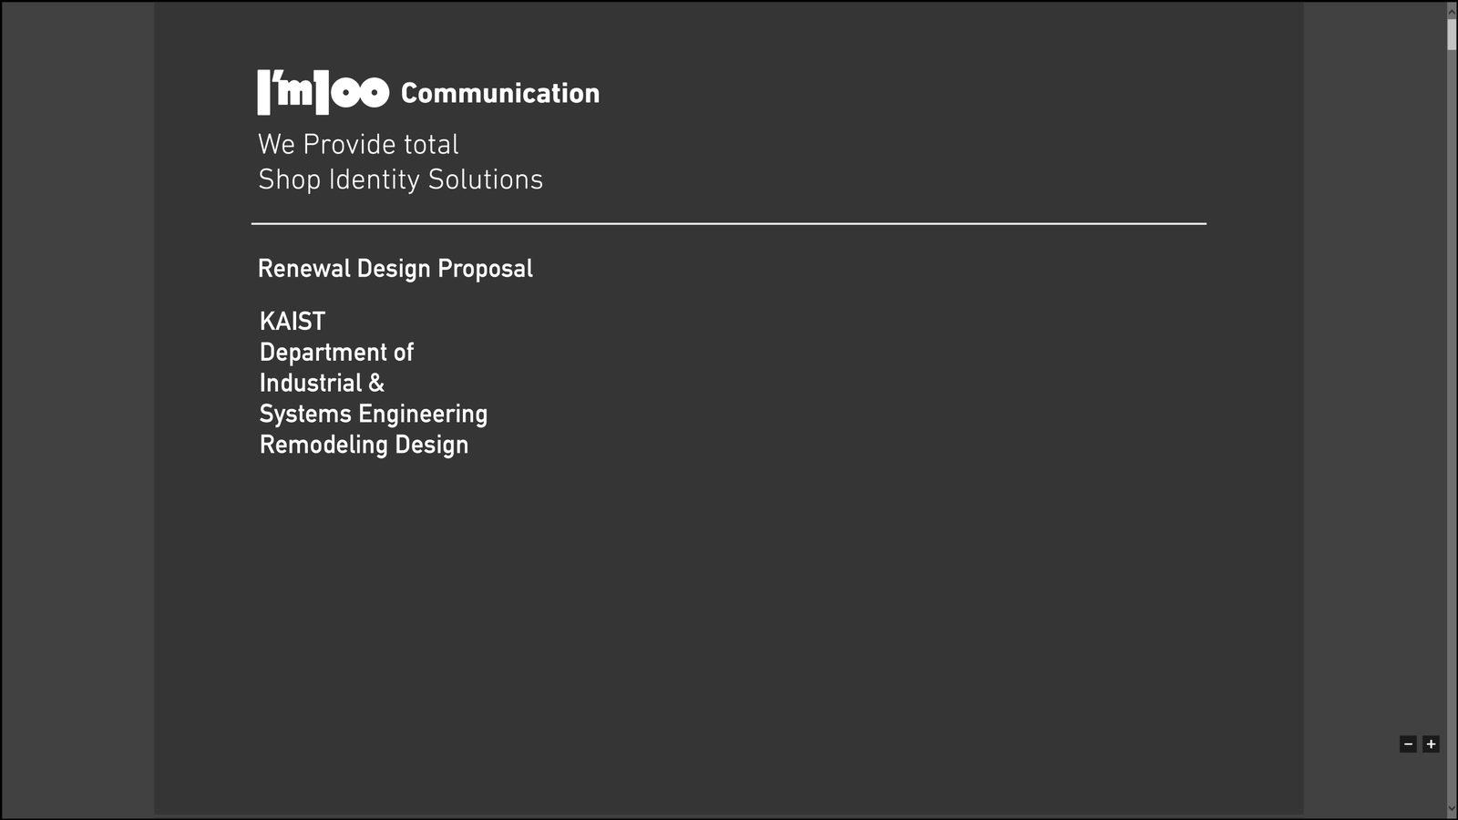The height and width of the screenshot is (820, 1458).
Task: Click the white horizontal divider line
Action: [x=729, y=223]
